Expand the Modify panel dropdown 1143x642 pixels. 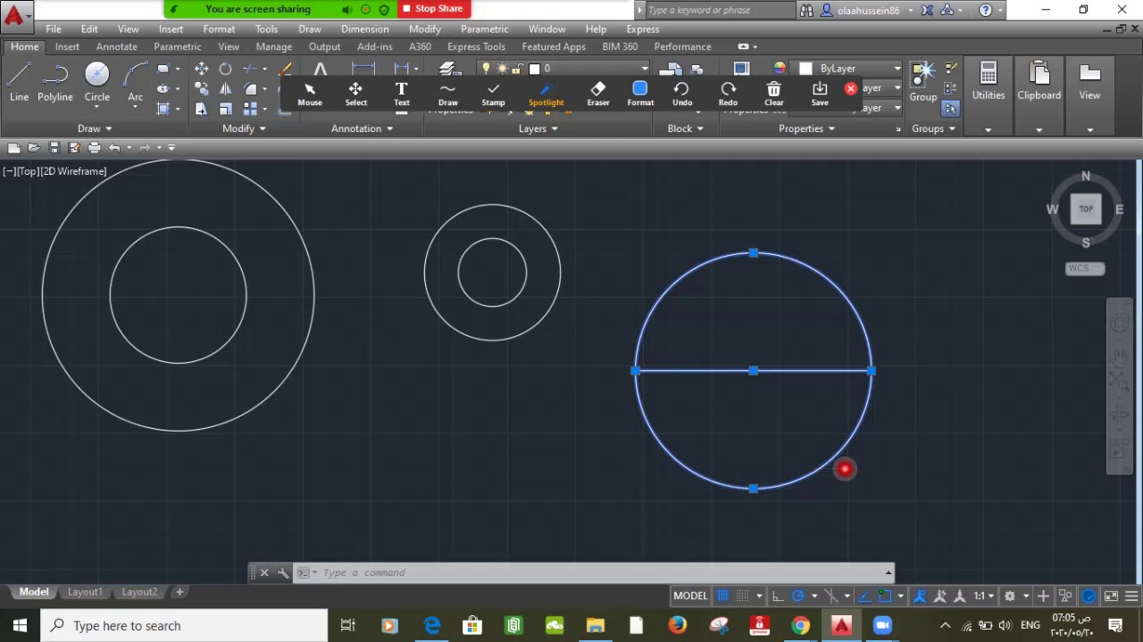[244, 128]
